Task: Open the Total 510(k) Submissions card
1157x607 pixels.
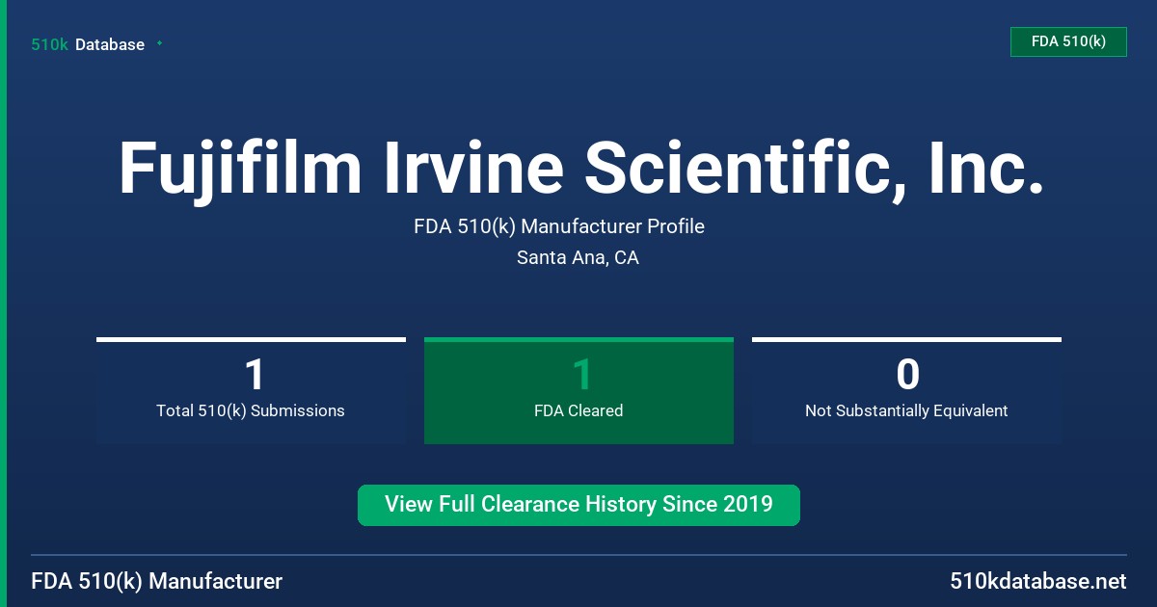Action: (251, 390)
